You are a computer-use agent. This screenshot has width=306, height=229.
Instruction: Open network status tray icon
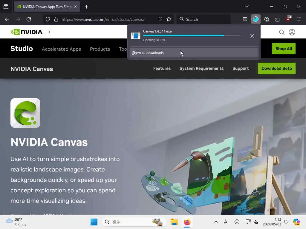click(248, 222)
